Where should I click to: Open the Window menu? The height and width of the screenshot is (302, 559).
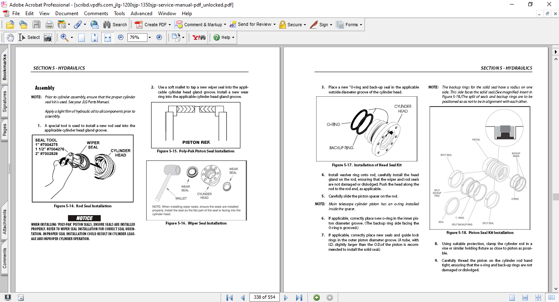pyautogui.click(x=167, y=14)
